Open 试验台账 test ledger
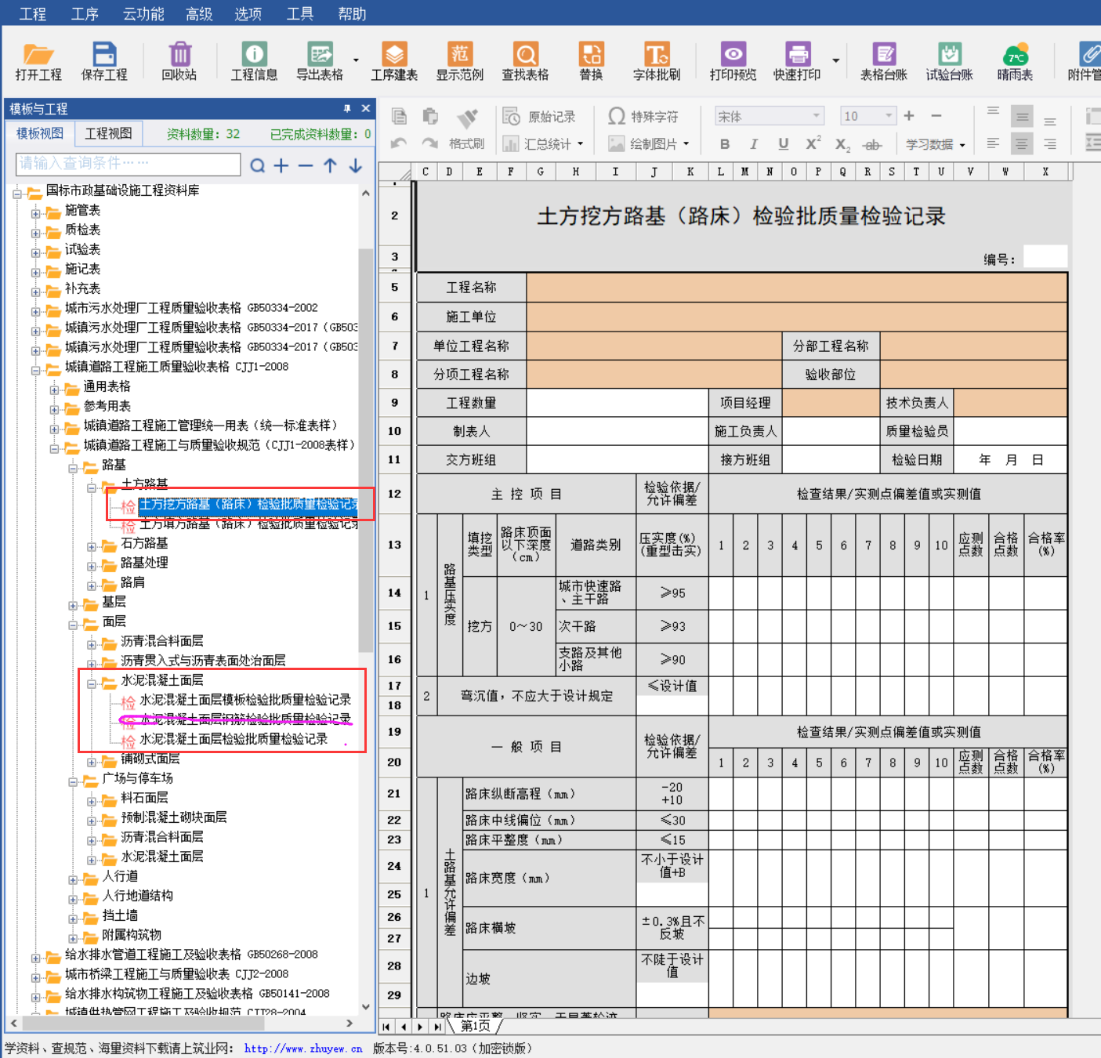This screenshot has height=1058, width=1101. pyautogui.click(x=950, y=61)
